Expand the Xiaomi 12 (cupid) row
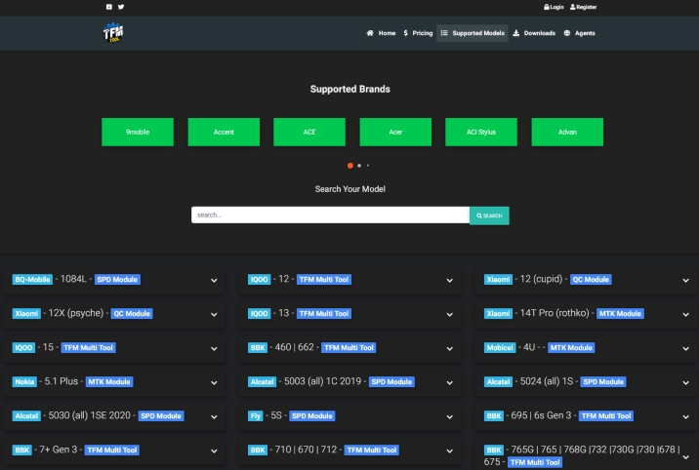 (x=586, y=280)
